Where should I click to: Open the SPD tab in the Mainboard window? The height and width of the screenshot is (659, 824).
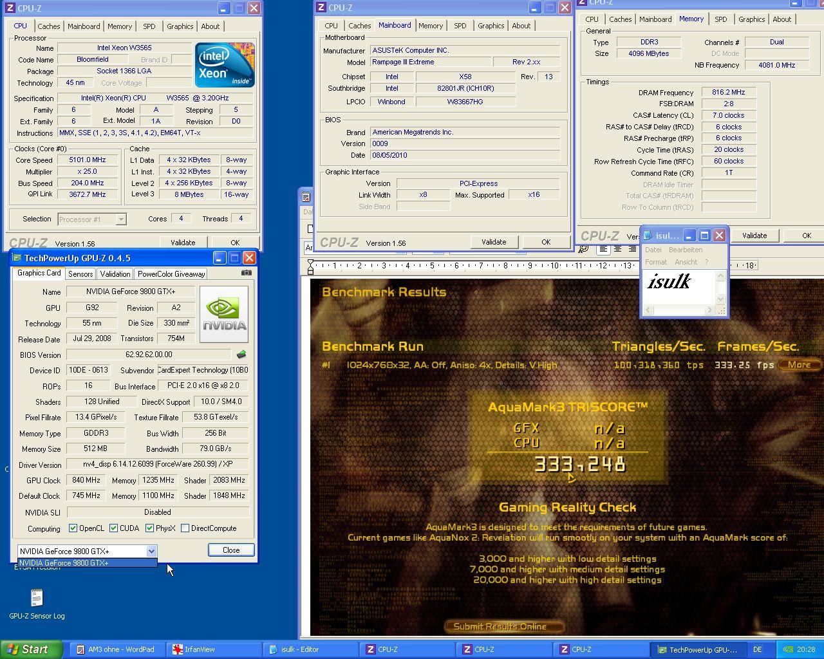coord(460,26)
